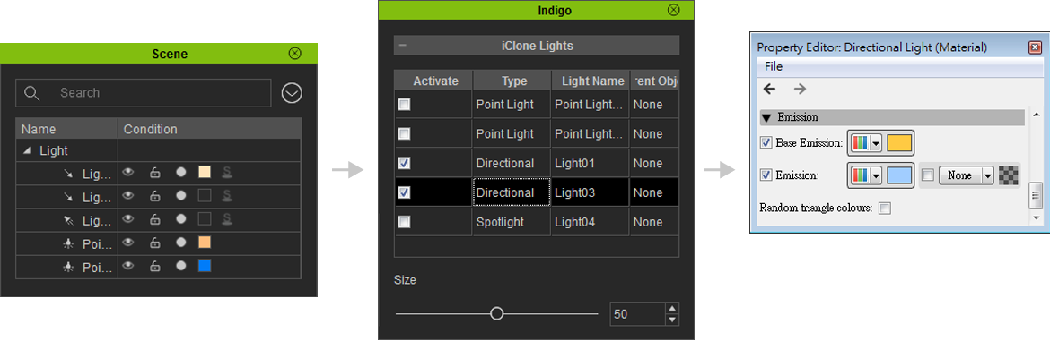Screen dimensions: 1050x341
Task: Click the blue Emission colour swatch
Action: (899, 175)
